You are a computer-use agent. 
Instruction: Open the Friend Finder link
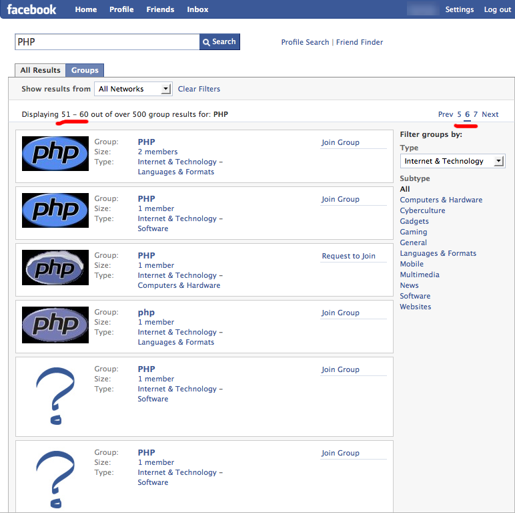pyautogui.click(x=360, y=42)
